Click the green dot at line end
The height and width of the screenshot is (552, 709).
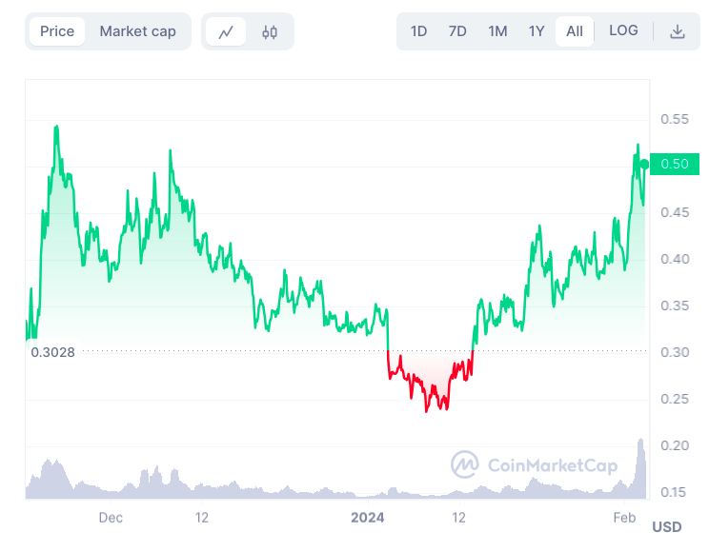(x=644, y=165)
